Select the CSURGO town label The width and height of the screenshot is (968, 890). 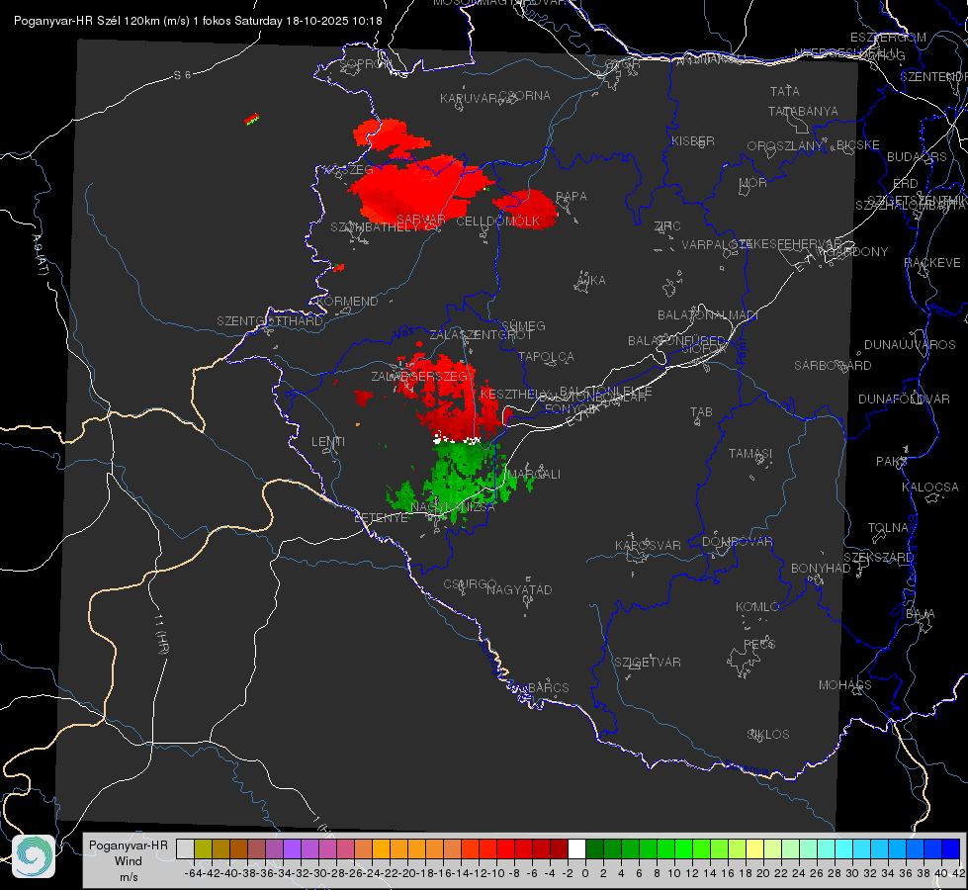(x=470, y=584)
